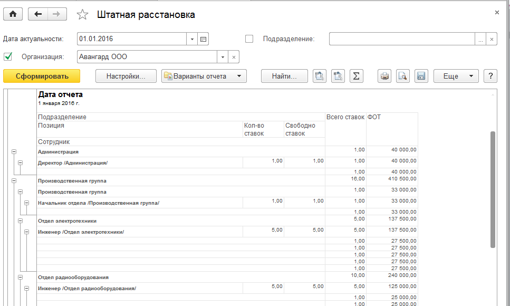
Task: Select the Администрация row text
Action: click(58, 152)
